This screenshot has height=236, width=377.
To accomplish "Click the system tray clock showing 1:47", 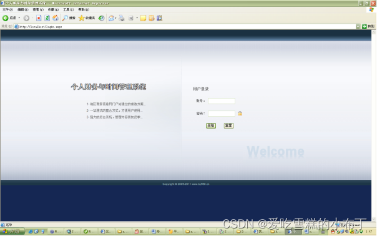I will click(369, 232).
